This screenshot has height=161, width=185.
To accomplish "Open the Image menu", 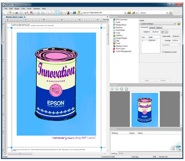I will click(x=17, y=9).
